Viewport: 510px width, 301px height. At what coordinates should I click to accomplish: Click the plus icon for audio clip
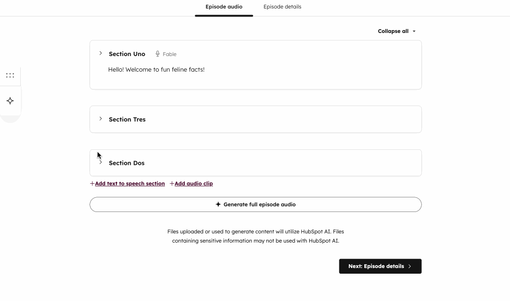click(x=172, y=184)
